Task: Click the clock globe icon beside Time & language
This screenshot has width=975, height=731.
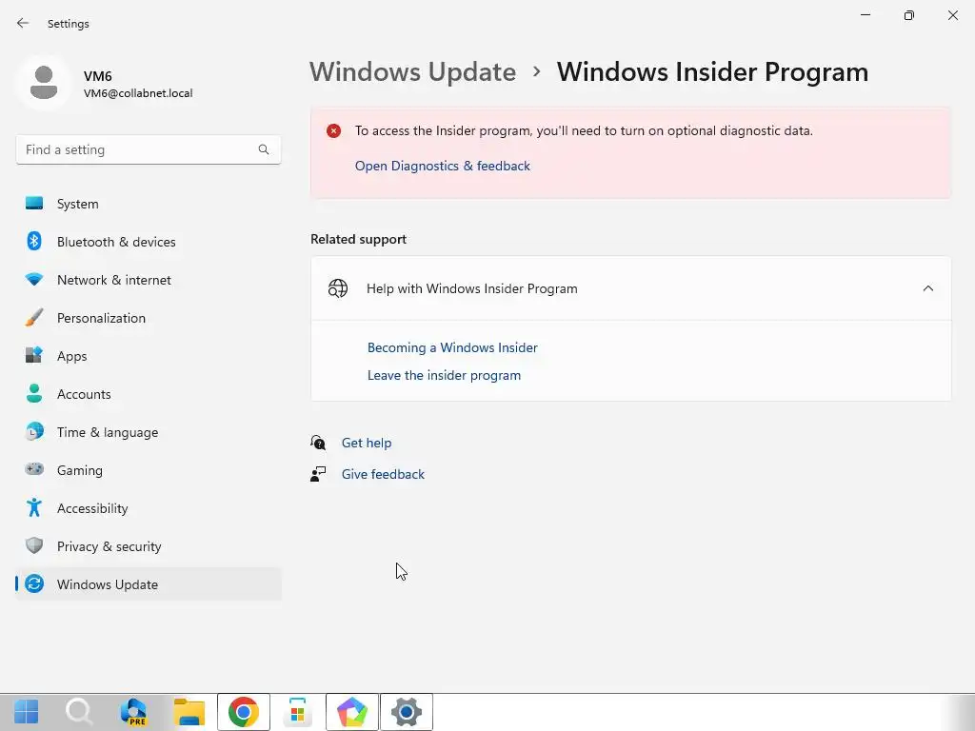Action: (x=34, y=431)
